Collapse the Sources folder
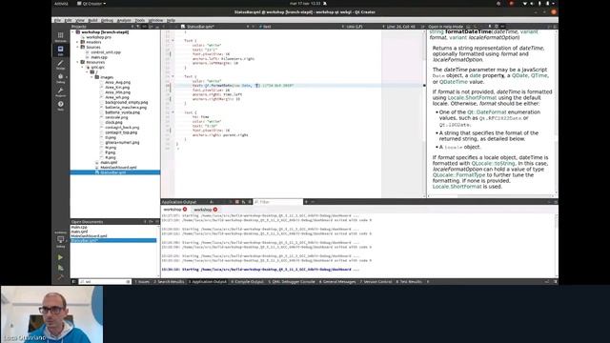This screenshot has height=343, width=610. click(77, 47)
